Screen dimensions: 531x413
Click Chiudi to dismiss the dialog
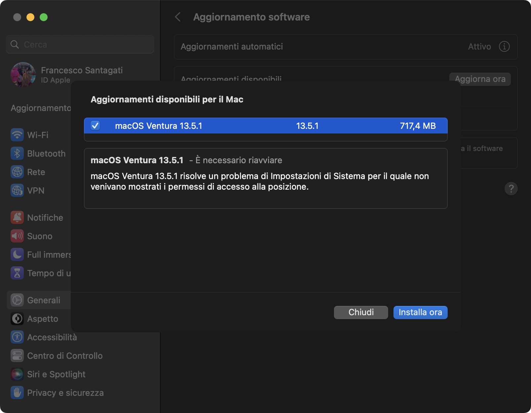click(361, 312)
